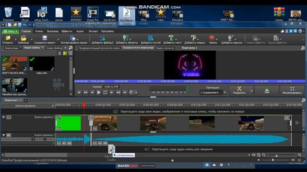
Task: Toggle master speaker mute in status bar
Action: point(293,160)
